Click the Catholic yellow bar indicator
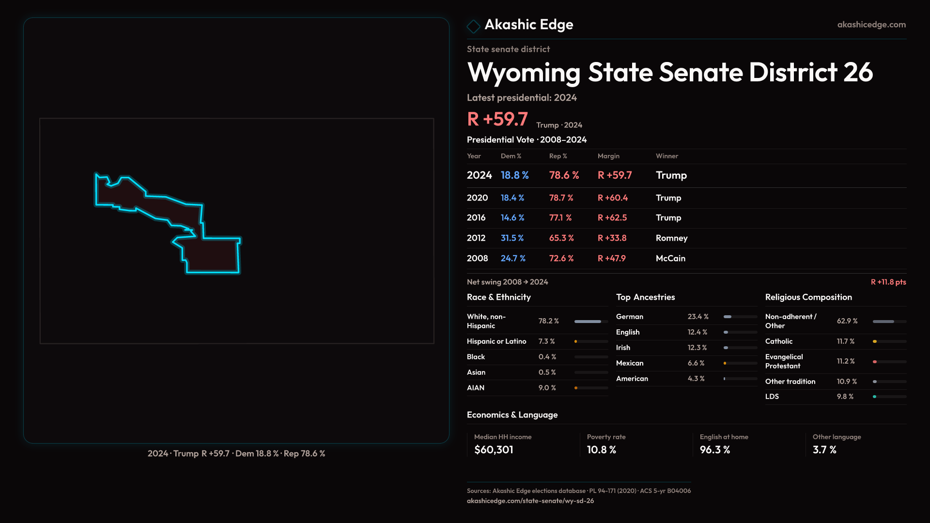The width and height of the screenshot is (930, 523). click(875, 342)
